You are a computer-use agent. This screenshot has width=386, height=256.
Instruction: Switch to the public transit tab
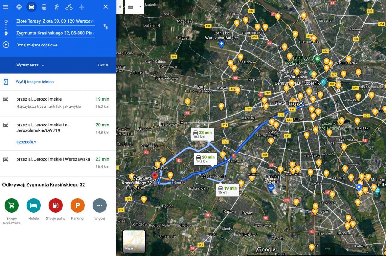(x=44, y=7)
